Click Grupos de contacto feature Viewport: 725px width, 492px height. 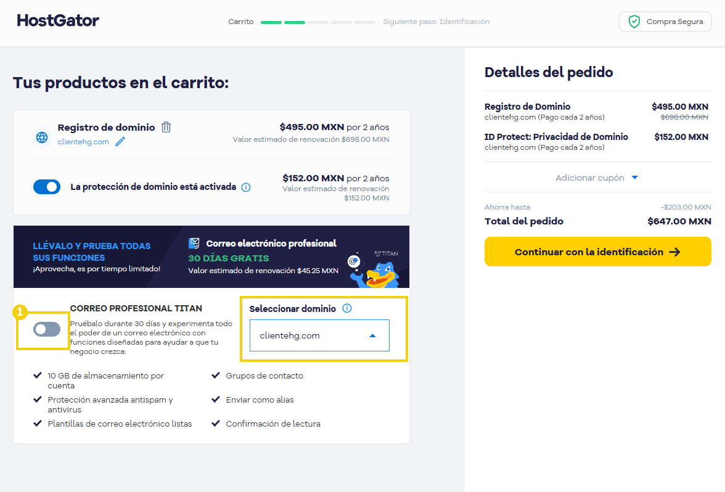pos(264,375)
